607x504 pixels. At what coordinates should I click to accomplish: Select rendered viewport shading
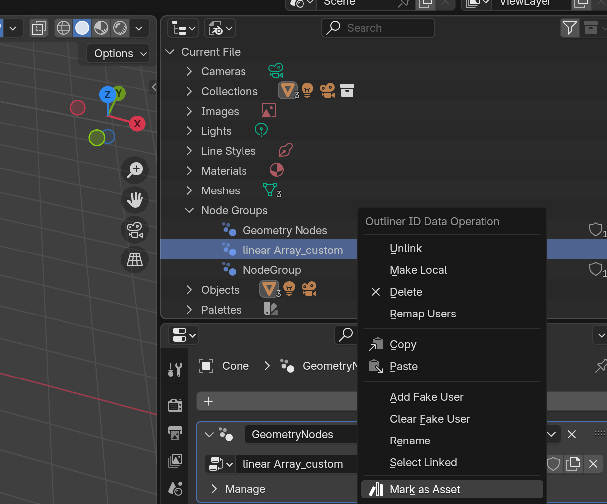pos(120,28)
